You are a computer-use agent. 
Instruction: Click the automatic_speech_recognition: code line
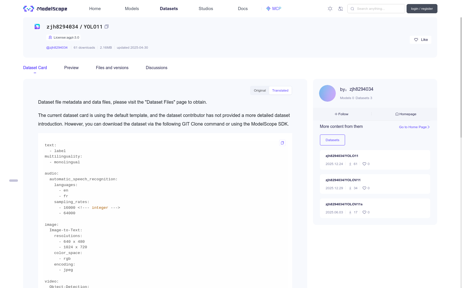(x=83, y=179)
